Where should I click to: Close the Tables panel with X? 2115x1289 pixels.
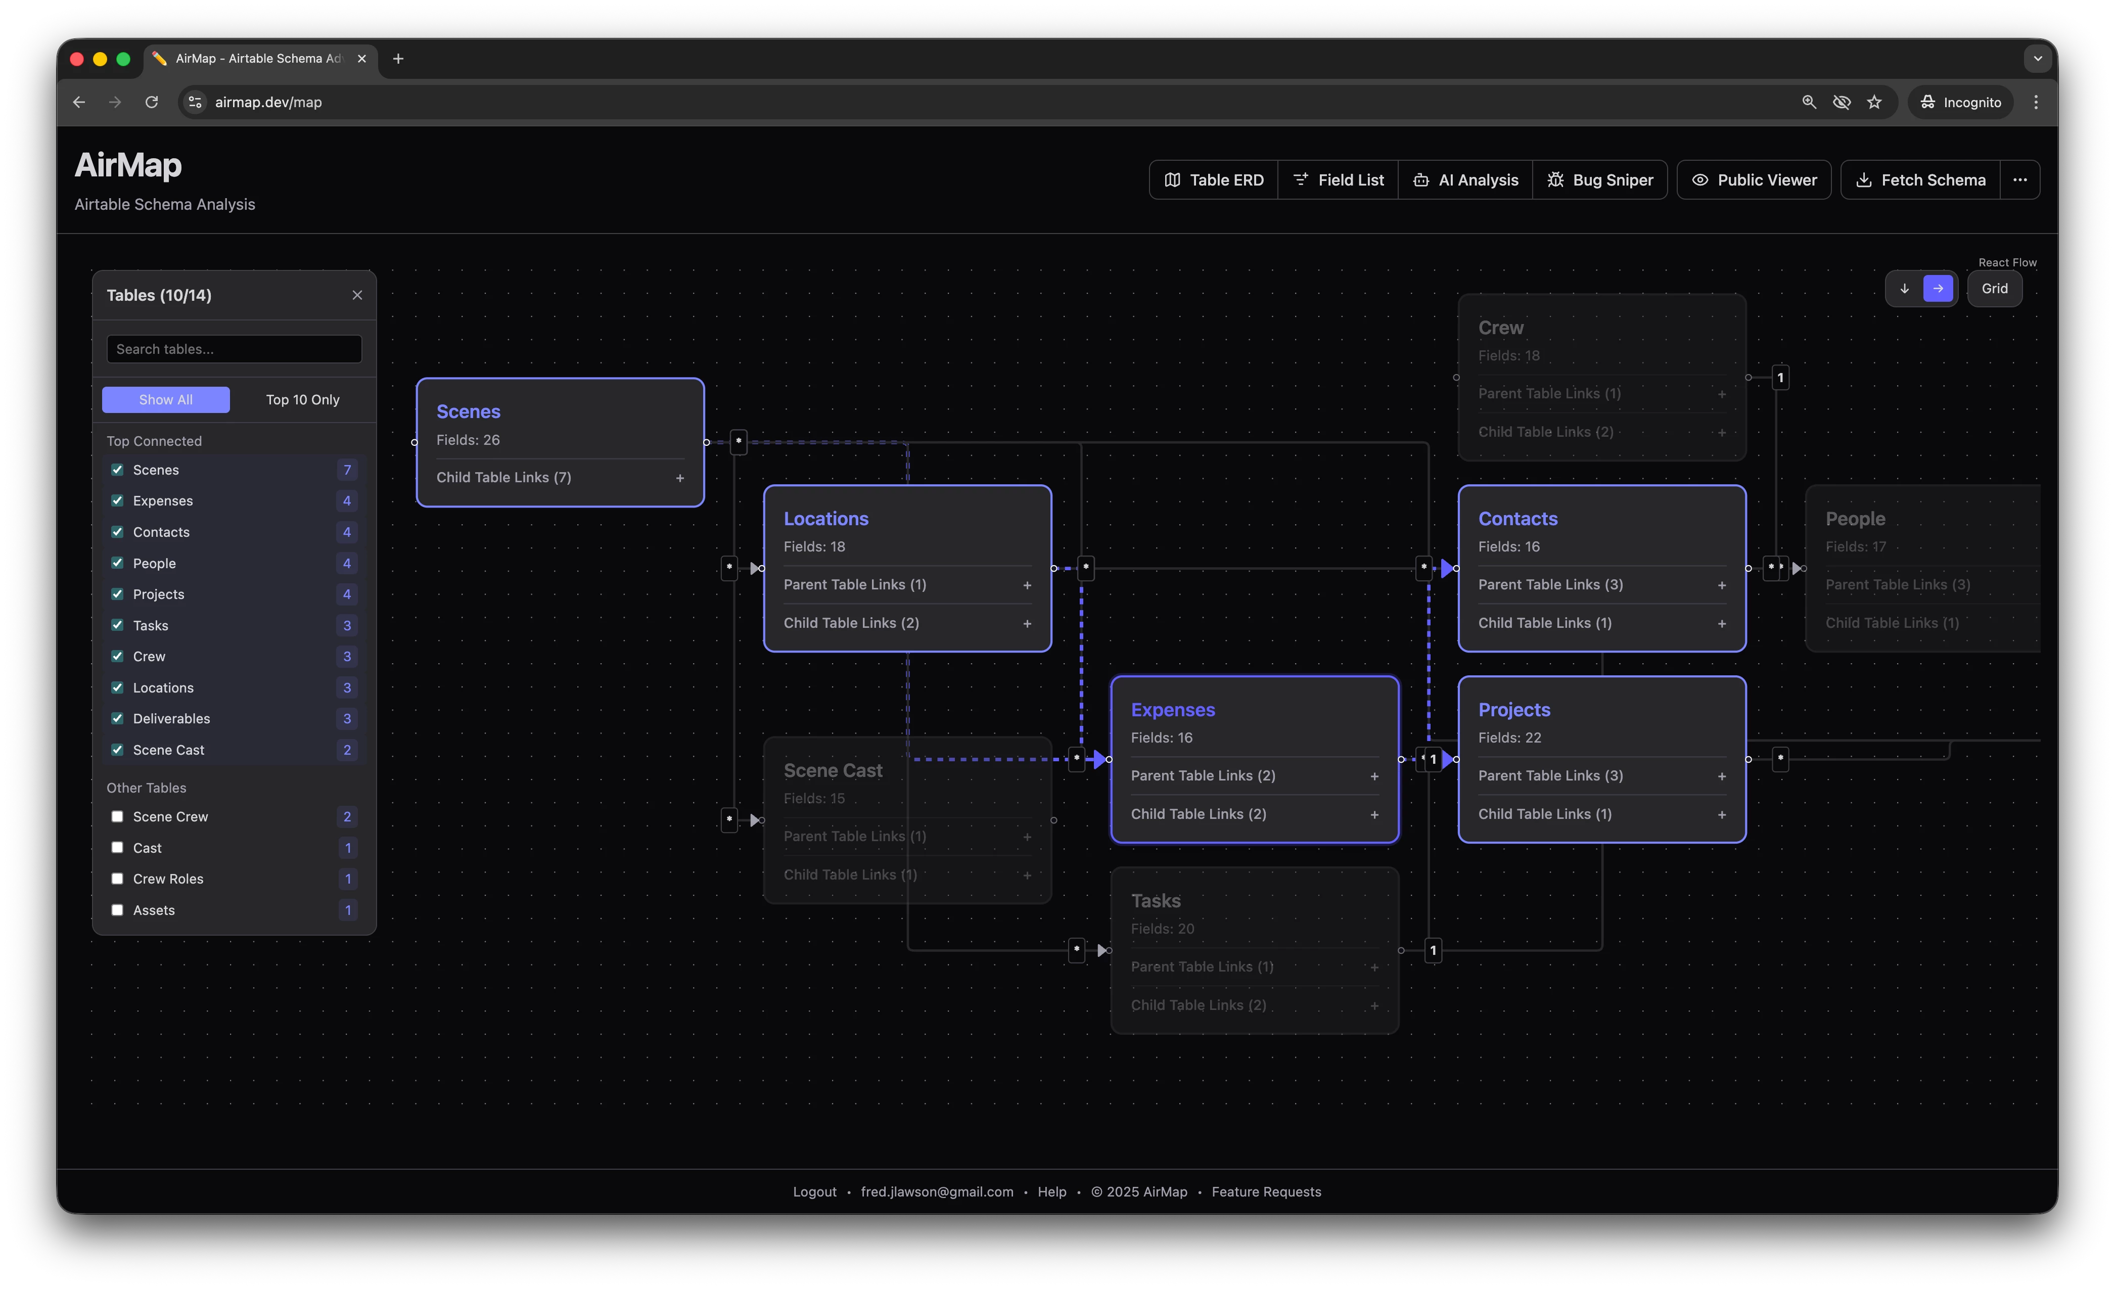pos(357,295)
